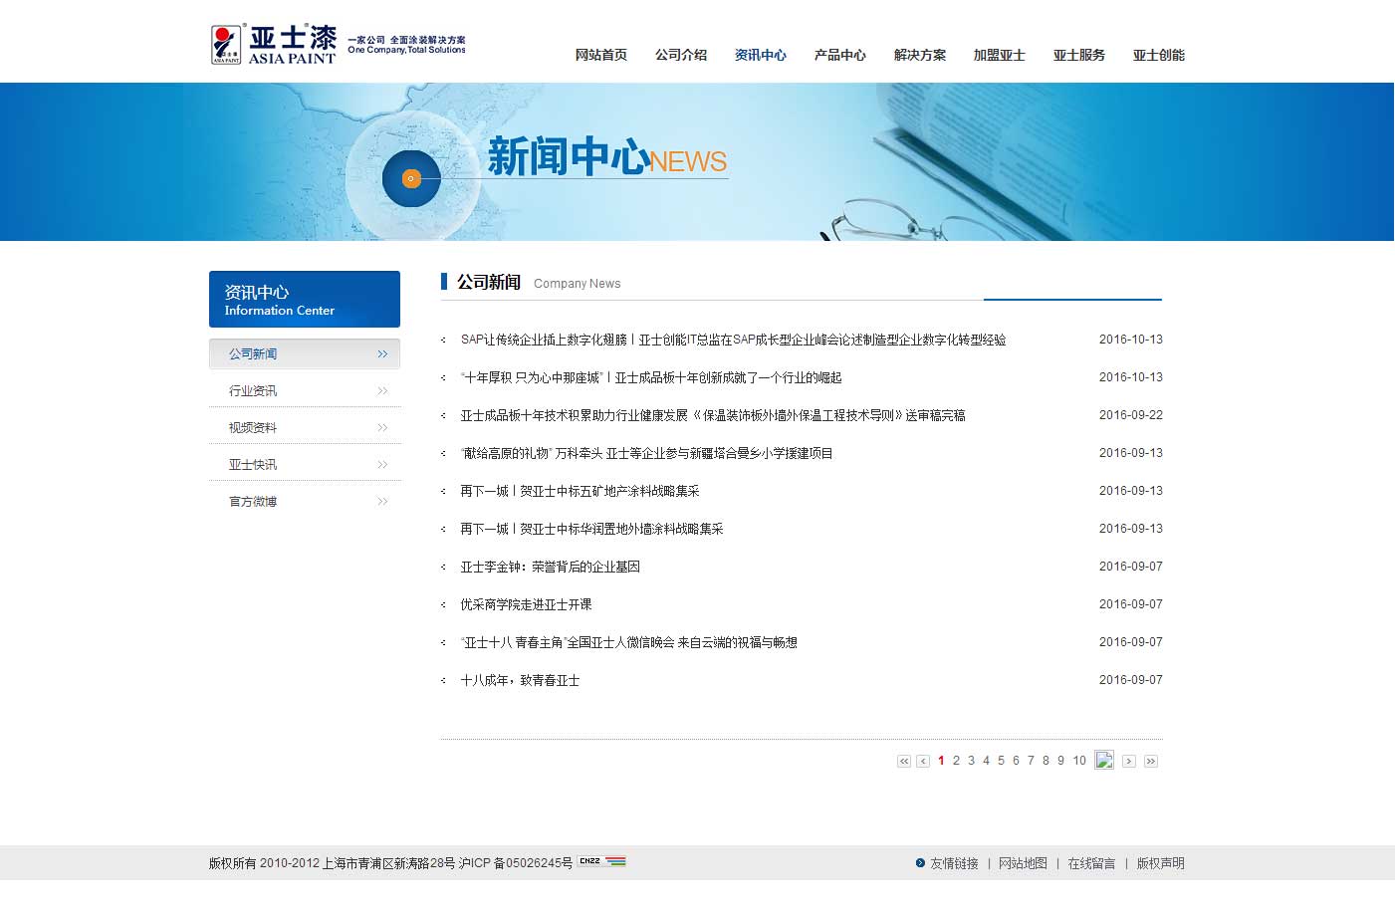
Task: Click 公司介绍 in top navigation
Action: (680, 56)
